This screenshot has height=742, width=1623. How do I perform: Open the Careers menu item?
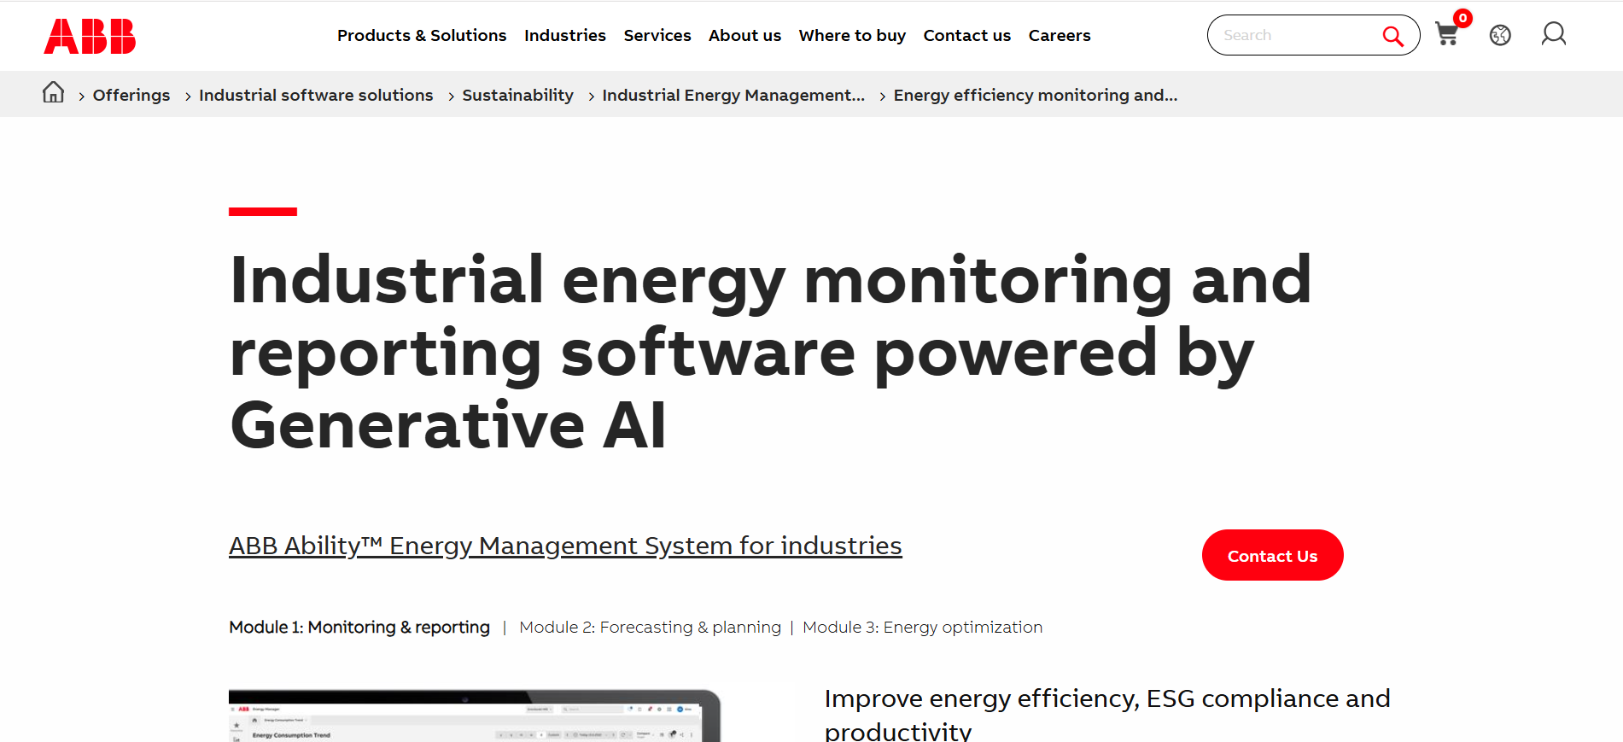tap(1060, 35)
